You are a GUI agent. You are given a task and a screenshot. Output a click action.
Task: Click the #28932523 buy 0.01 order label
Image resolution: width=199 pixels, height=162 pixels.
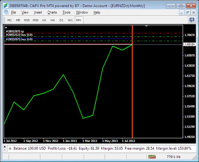19,35
